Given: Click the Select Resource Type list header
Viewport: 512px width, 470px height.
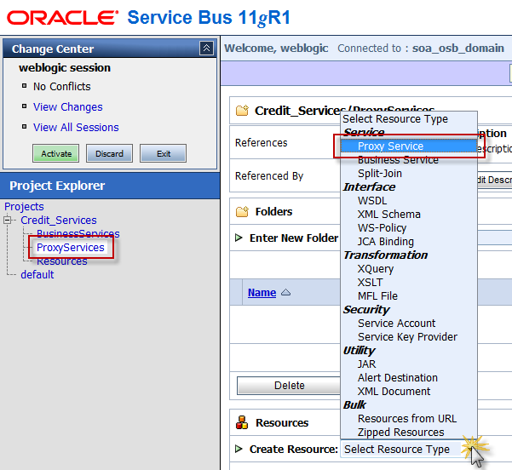Looking at the screenshot, I should point(395,119).
